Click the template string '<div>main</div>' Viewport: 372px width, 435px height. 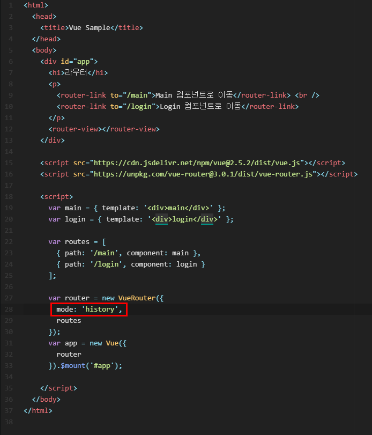coord(178,208)
